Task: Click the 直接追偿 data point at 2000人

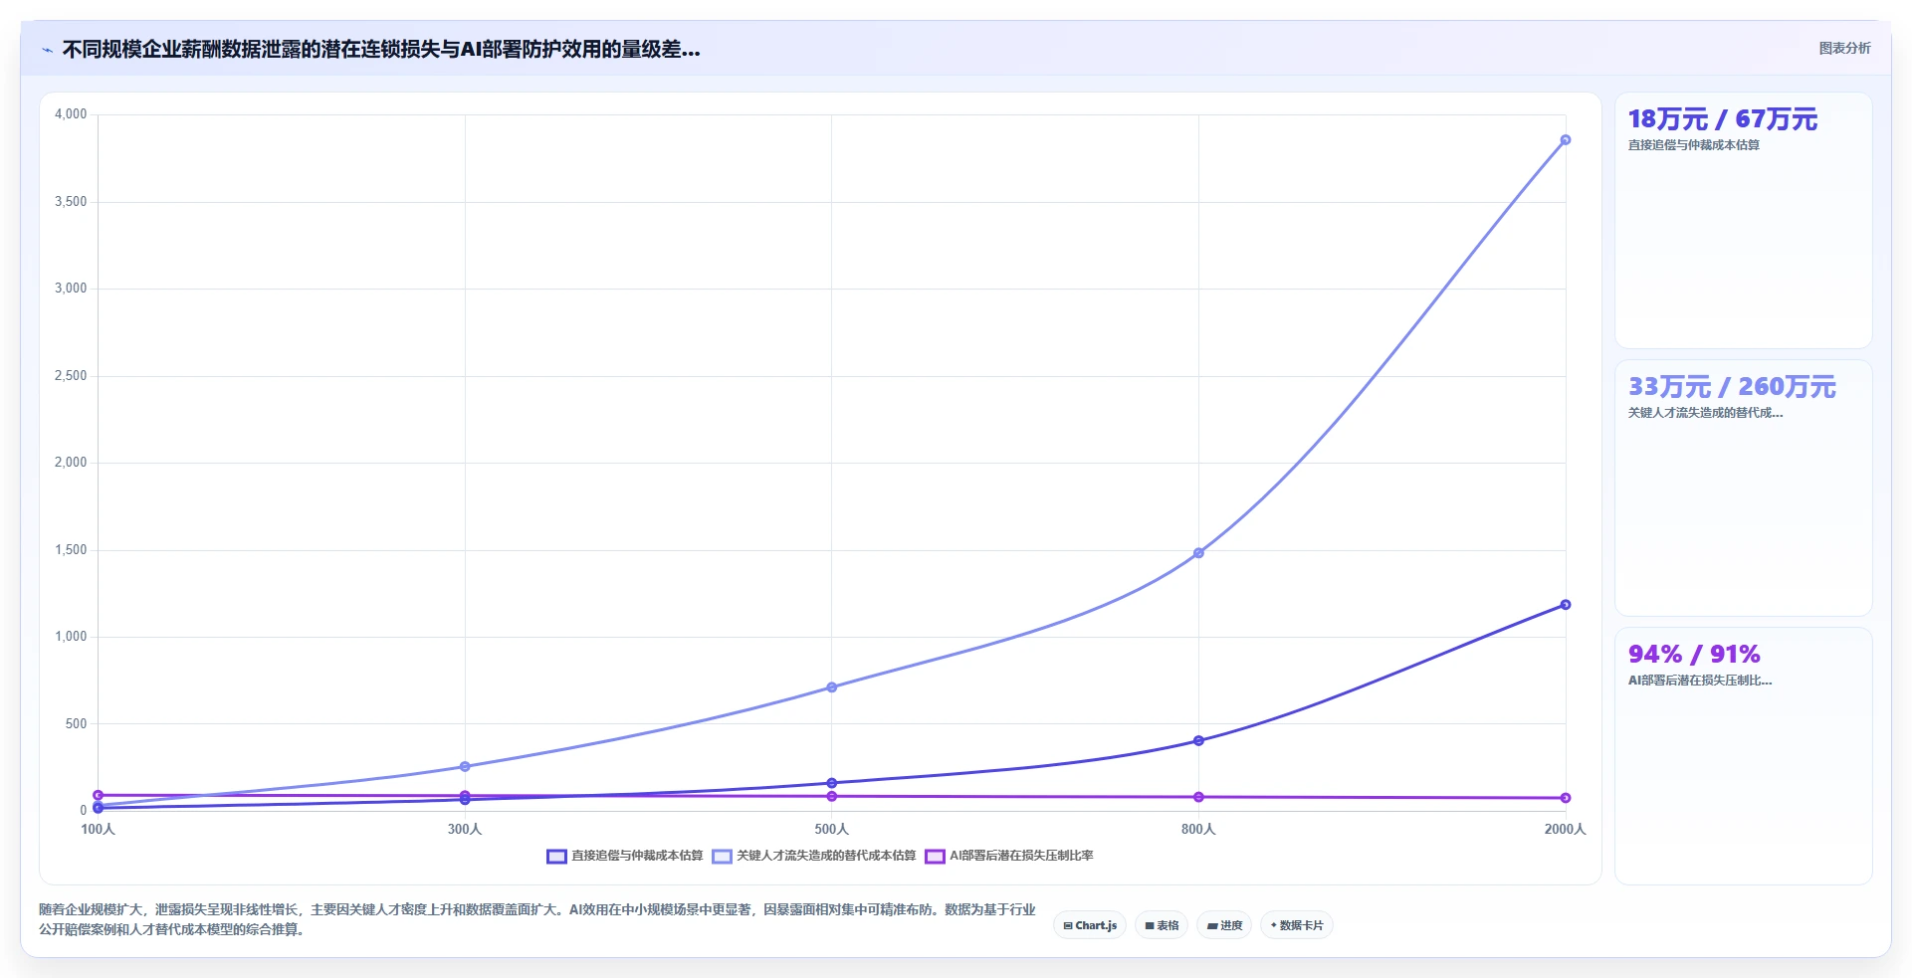Action: (1566, 605)
